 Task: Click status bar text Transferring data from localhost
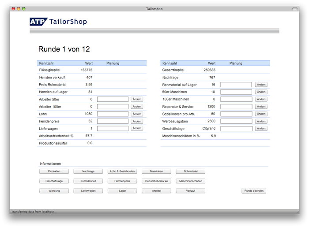point(34,212)
